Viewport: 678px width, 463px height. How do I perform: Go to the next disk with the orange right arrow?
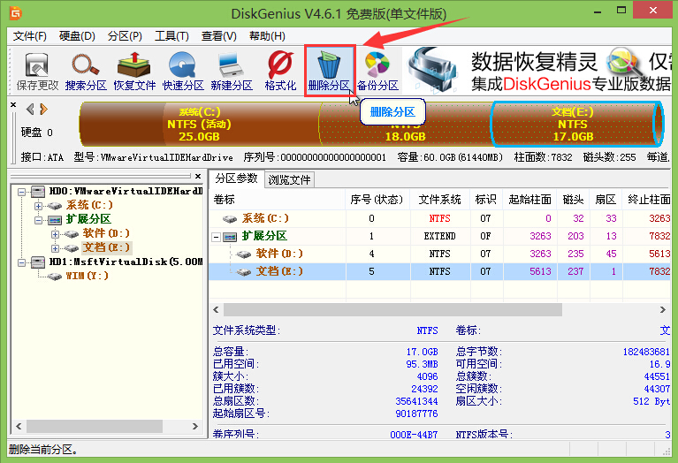point(43,109)
